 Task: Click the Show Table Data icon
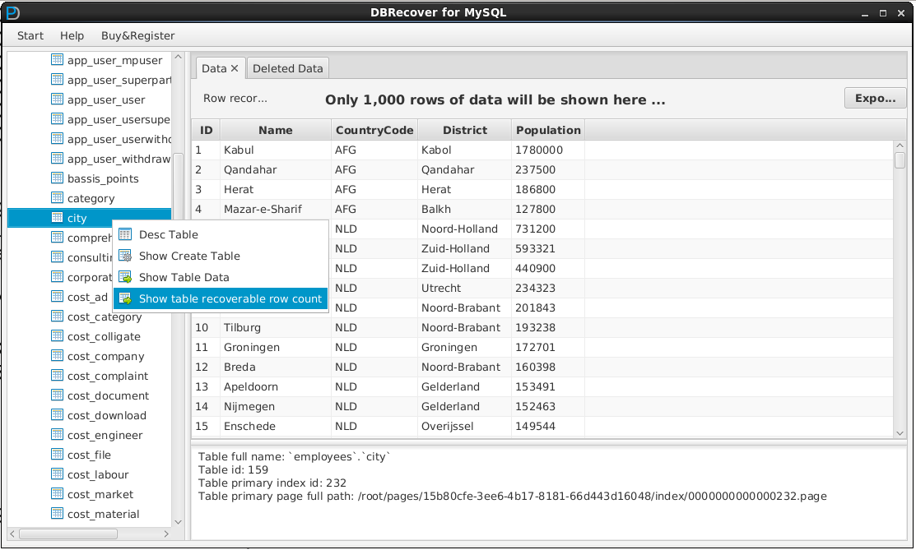pos(125,277)
